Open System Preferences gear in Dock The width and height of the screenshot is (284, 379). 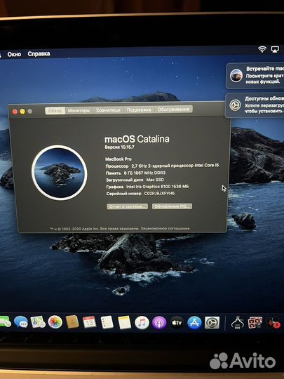pos(212,323)
